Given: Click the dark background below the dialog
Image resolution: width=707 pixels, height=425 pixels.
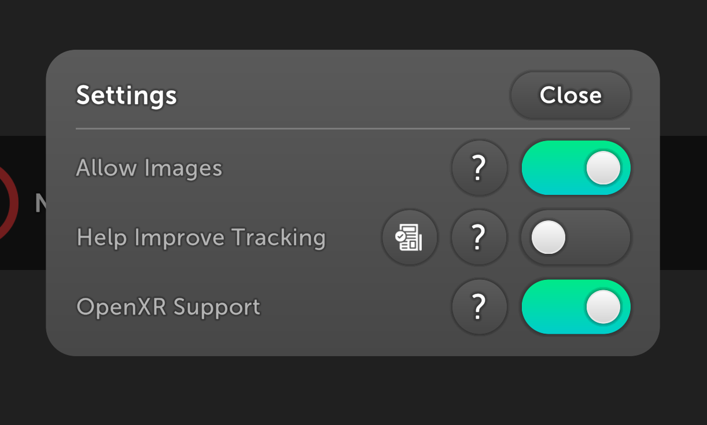Looking at the screenshot, I should [353, 390].
